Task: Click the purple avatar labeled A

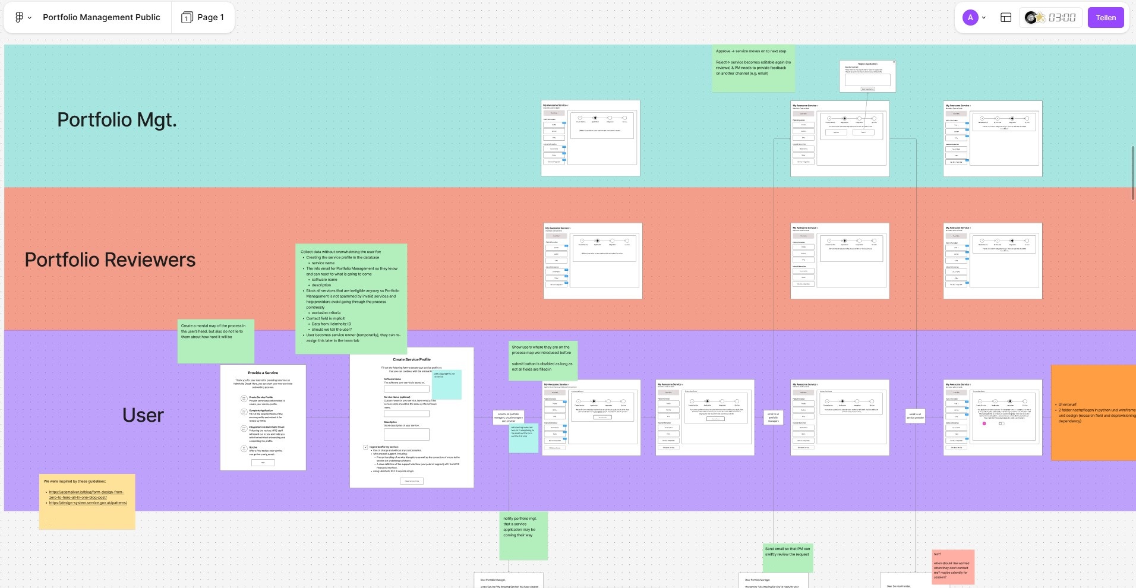Action: click(970, 17)
